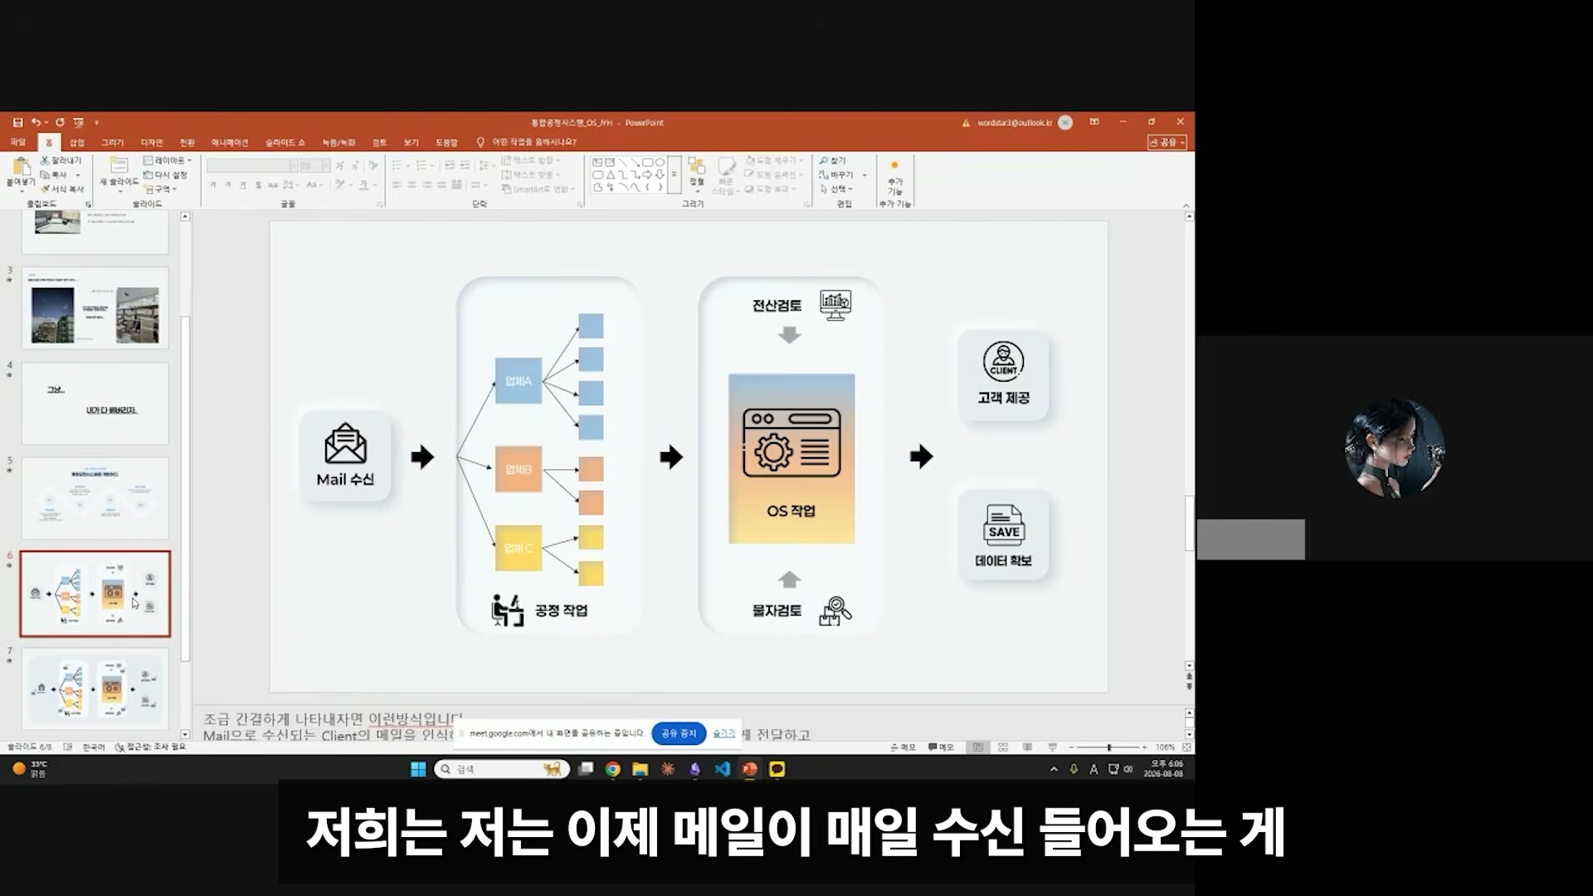Switch to slide sorter view in status bar
Image resolution: width=1593 pixels, height=896 pixels.
tap(1002, 747)
